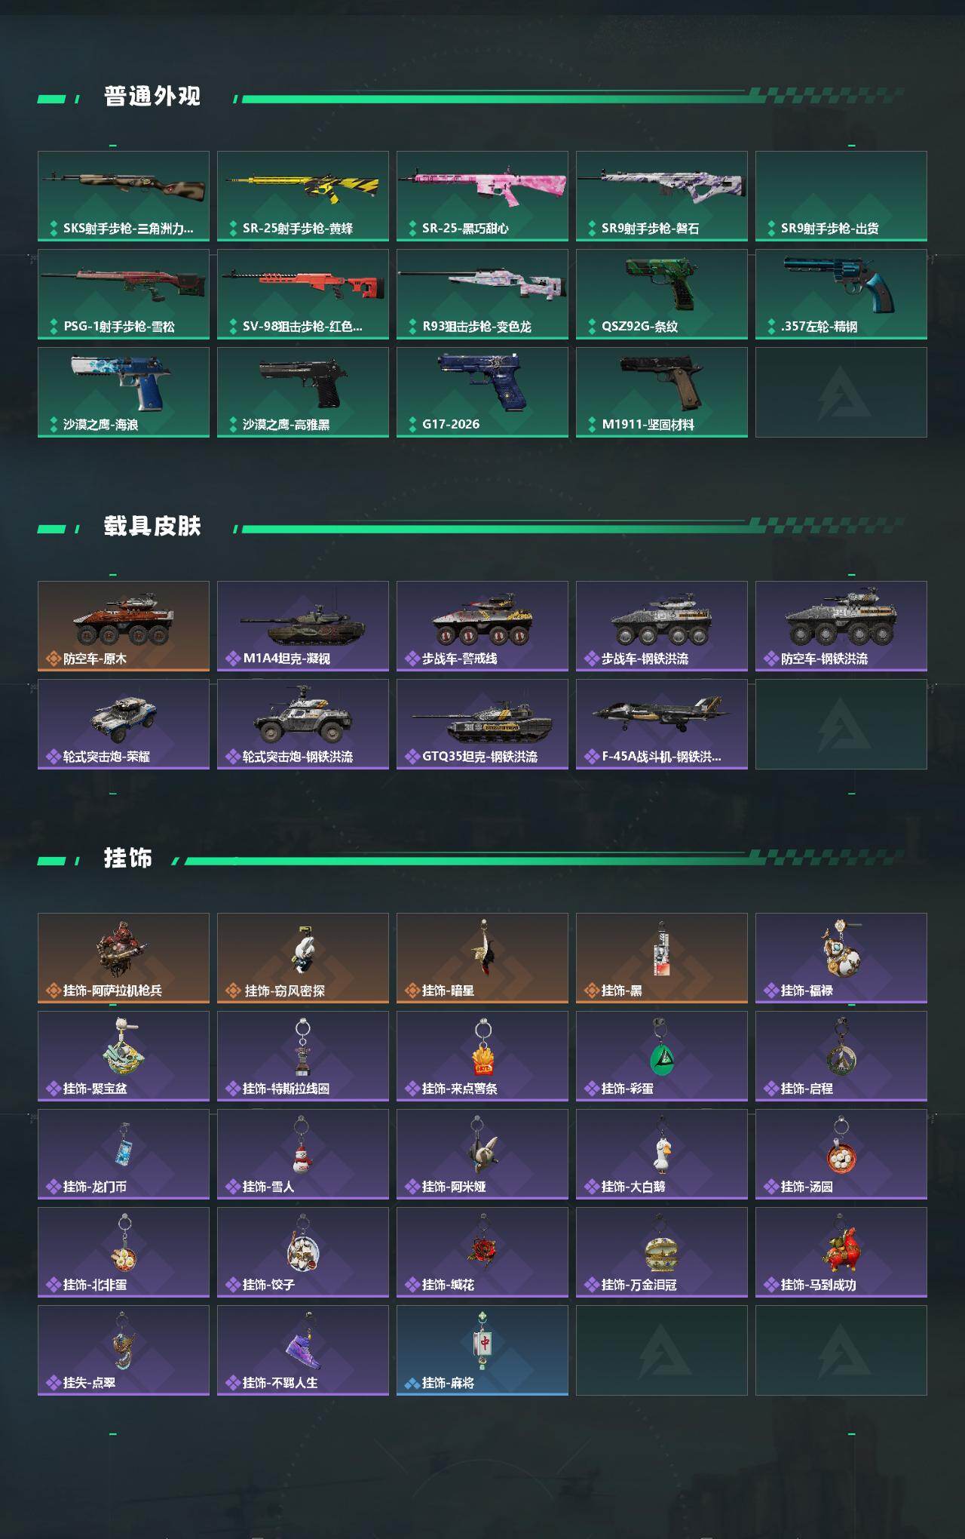This screenshot has height=1539, width=965.
Task: Open the blue 挂饰-麻将 mahjong charm
Action: pos(482,1350)
